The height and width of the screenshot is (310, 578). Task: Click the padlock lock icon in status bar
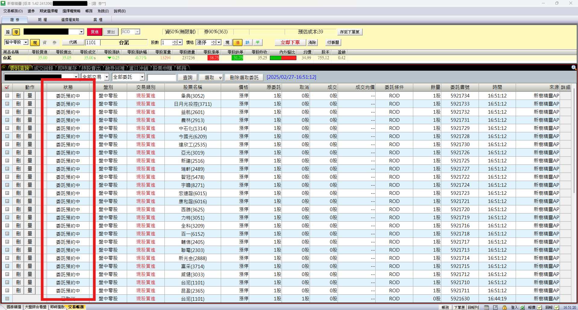click(504, 307)
